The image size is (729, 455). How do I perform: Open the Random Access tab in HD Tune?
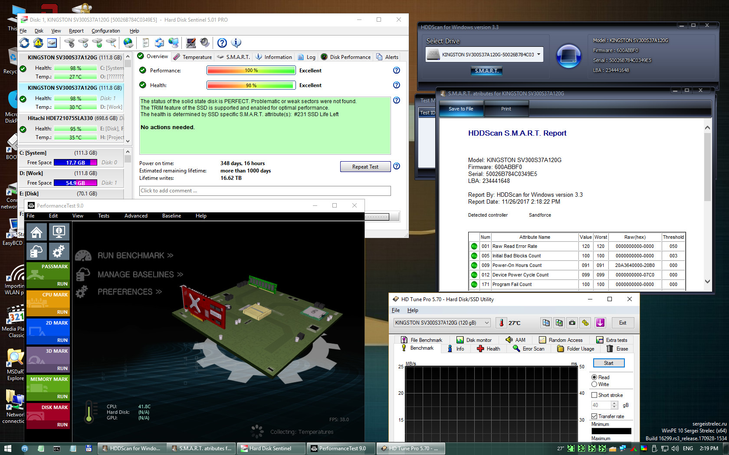click(561, 340)
